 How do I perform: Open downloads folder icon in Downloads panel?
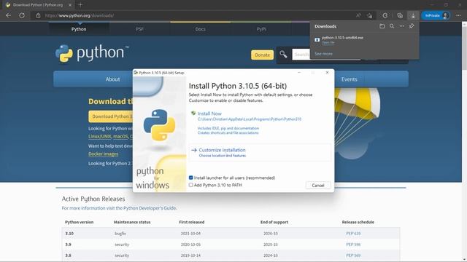click(382, 26)
